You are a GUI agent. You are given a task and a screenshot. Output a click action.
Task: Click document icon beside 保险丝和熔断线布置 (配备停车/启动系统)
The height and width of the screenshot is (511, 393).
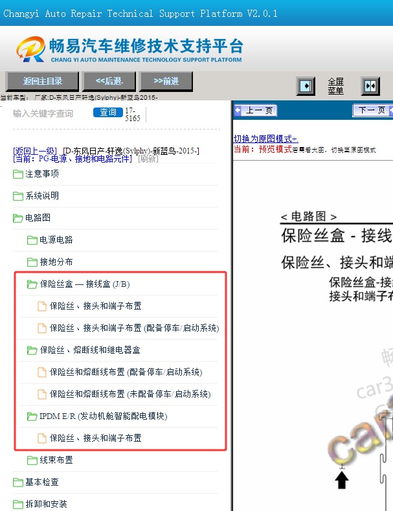(x=42, y=372)
